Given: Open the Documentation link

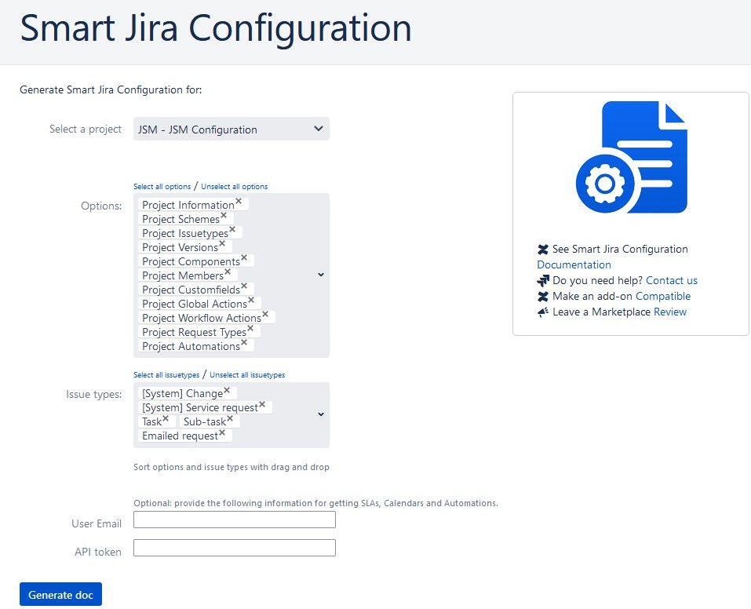Looking at the screenshot, I should [x=574, y=264].
